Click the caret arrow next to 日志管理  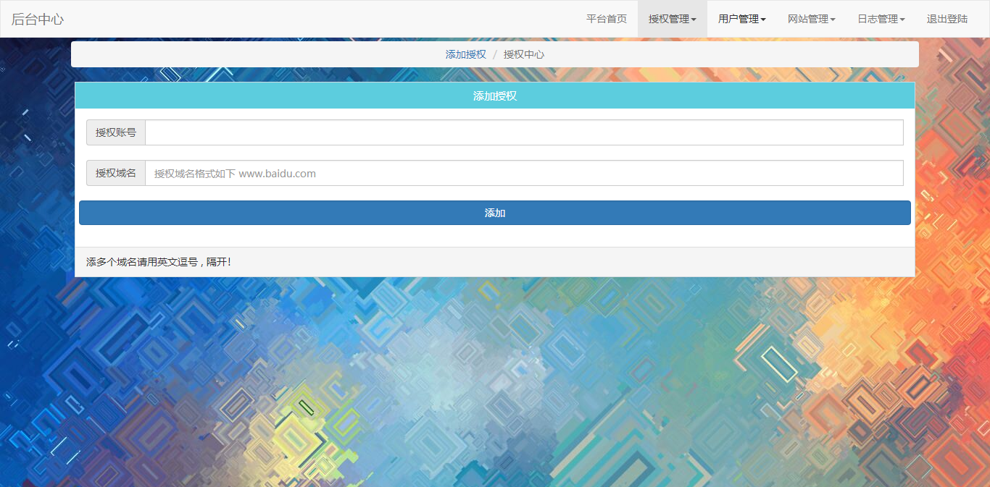pyautogui.click(x=902, y=20)
